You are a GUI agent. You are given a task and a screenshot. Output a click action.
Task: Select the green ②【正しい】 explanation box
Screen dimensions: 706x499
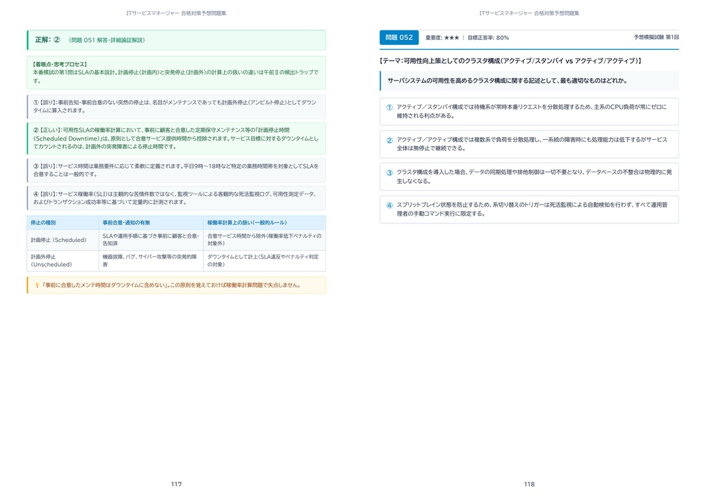tap(176, 138)
